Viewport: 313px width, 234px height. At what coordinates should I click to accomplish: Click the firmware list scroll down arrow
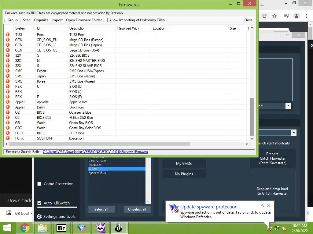(252, 139)
